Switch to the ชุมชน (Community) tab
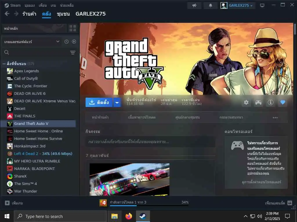Image resolution: width=297 pixels, height=222 pixels. (x=63, y=14)
